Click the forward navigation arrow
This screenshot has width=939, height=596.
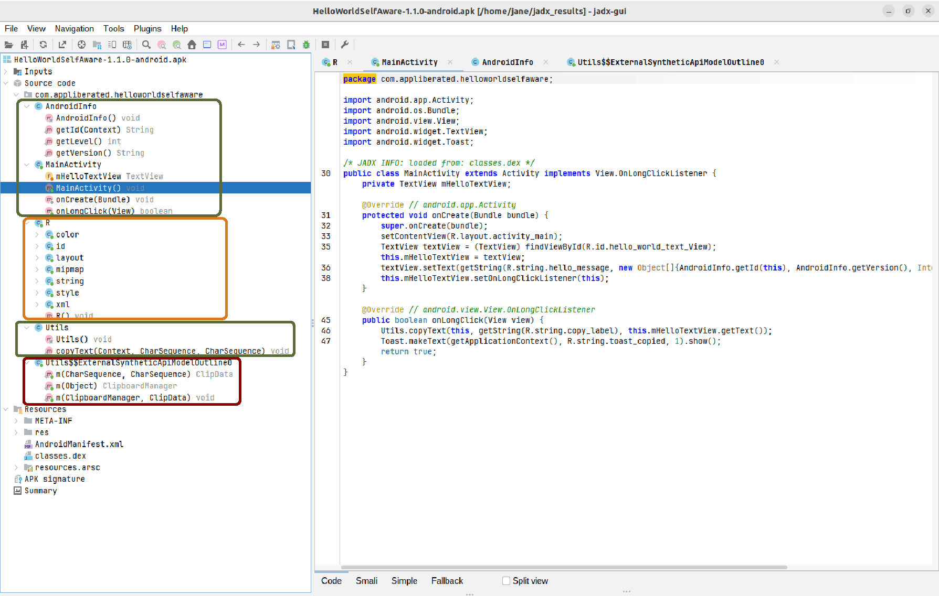(257, 45)
